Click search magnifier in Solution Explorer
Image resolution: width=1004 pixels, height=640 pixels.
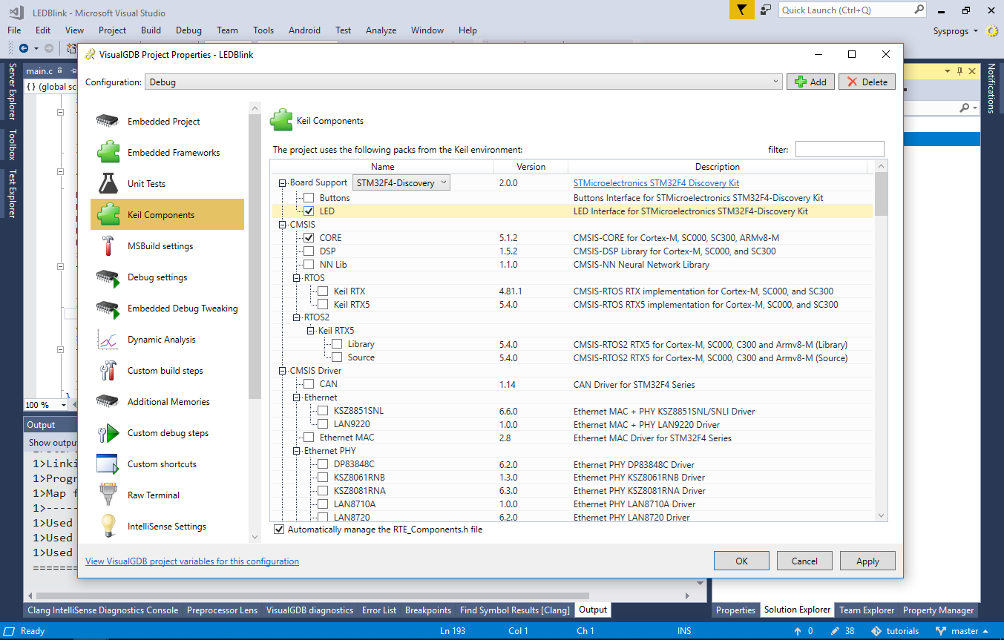(x=965, y=108)
